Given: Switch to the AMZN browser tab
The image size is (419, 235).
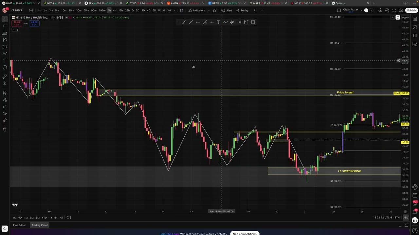Looking at the screenshot, I should pos(185,3).
